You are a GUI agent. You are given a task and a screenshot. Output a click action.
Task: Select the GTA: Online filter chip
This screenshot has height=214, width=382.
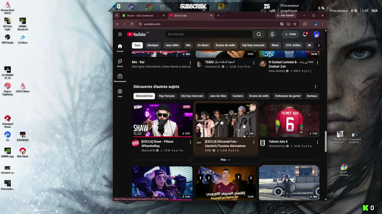[293, 45]
